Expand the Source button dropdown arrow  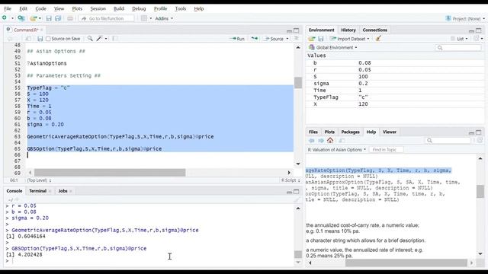point(287,39)
